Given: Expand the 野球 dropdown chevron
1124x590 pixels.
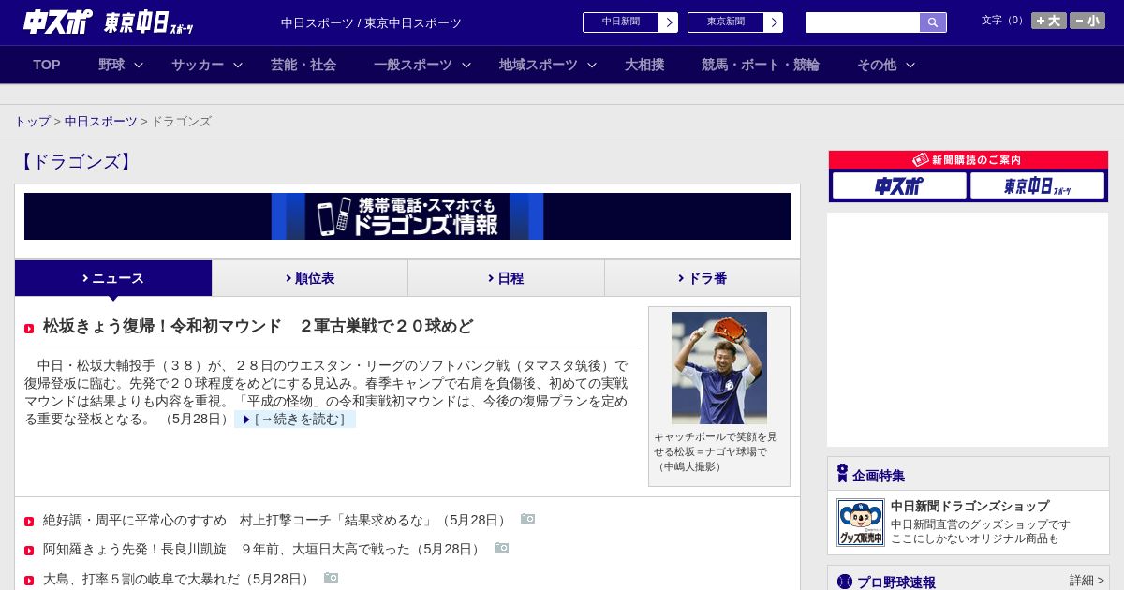Looking at the screenshot, I should point(139,65).
